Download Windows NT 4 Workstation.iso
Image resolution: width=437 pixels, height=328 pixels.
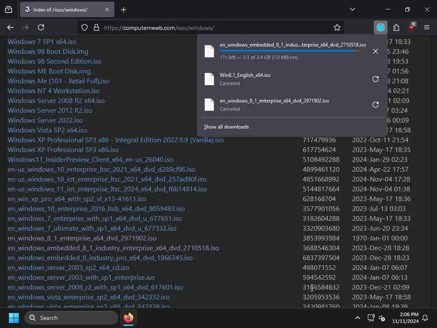(53, 91)
